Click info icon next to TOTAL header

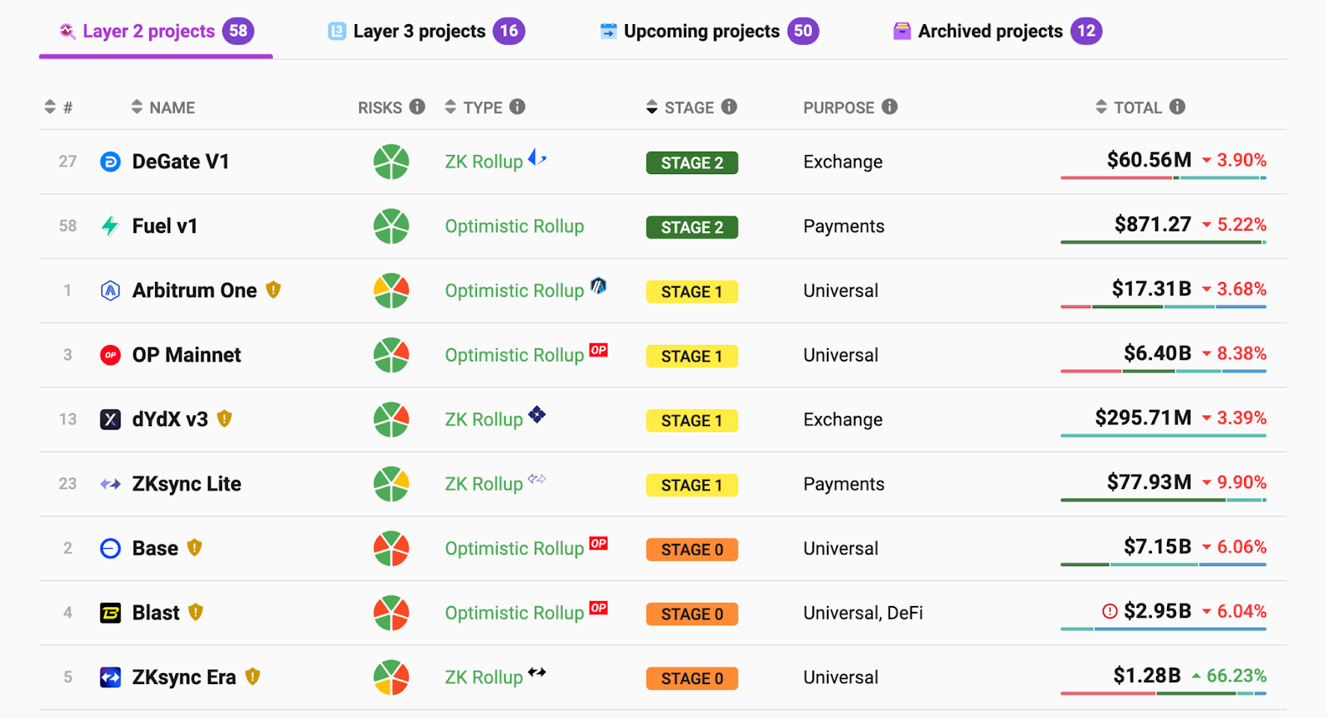tap(1177, 107)
